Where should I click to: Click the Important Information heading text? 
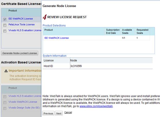[x=25, y=71]
